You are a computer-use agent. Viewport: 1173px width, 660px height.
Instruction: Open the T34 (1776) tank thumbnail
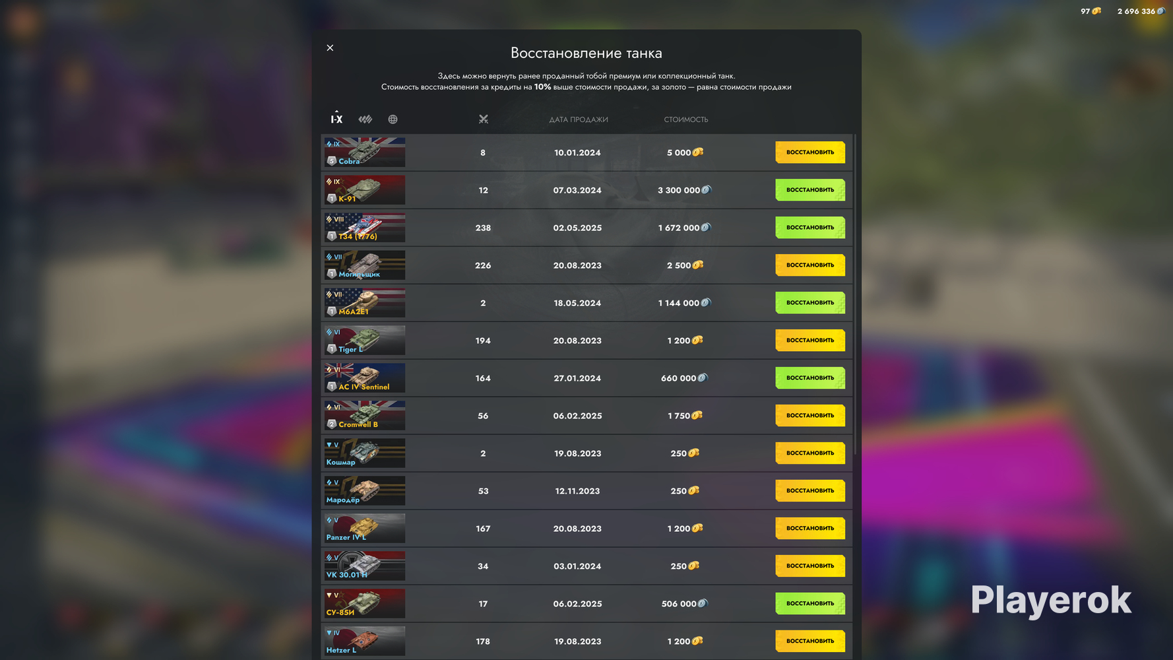click(x=364, y=228)
